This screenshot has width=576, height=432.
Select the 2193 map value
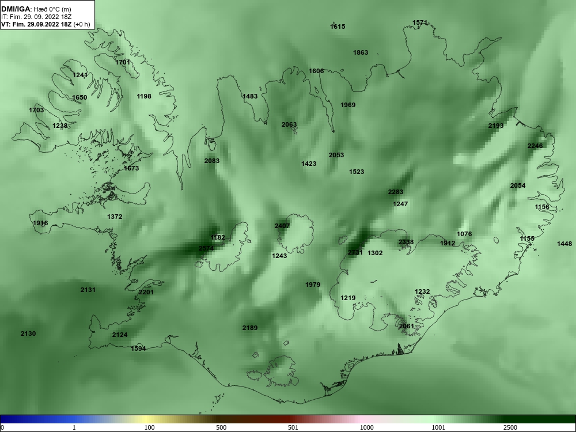(496, 126)
